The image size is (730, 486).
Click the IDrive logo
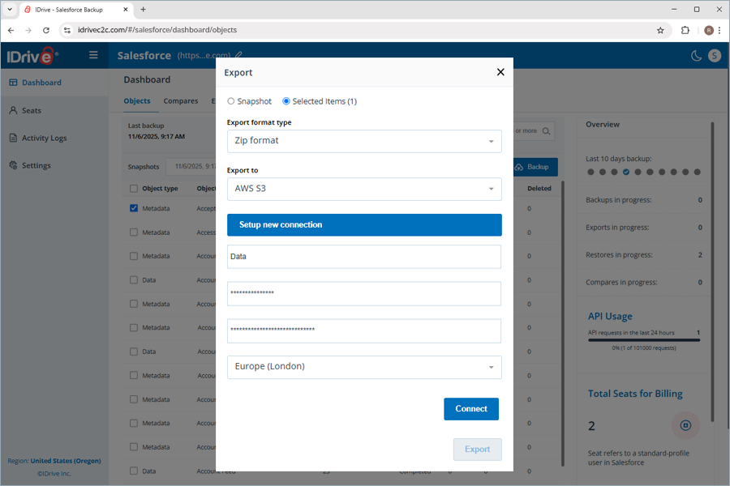[x=32, y=56]
